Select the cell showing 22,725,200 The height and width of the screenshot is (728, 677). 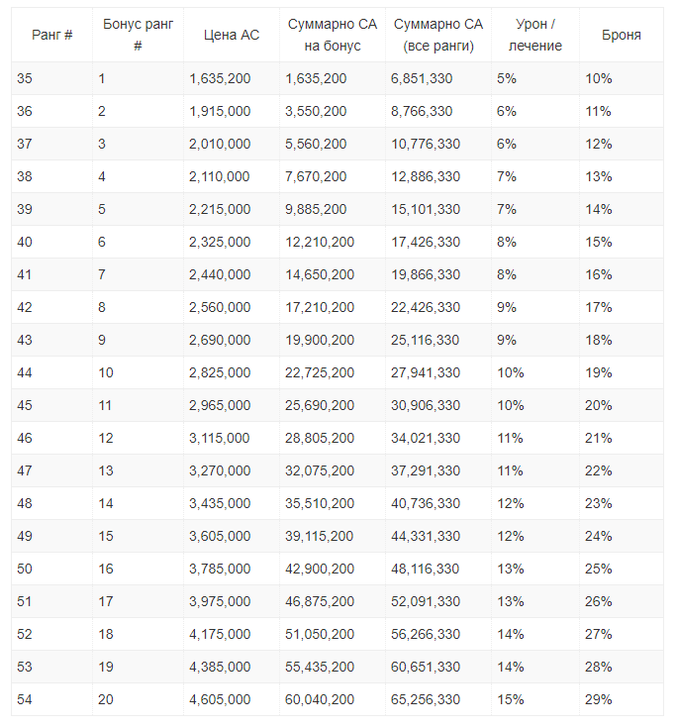pos(319,372)
